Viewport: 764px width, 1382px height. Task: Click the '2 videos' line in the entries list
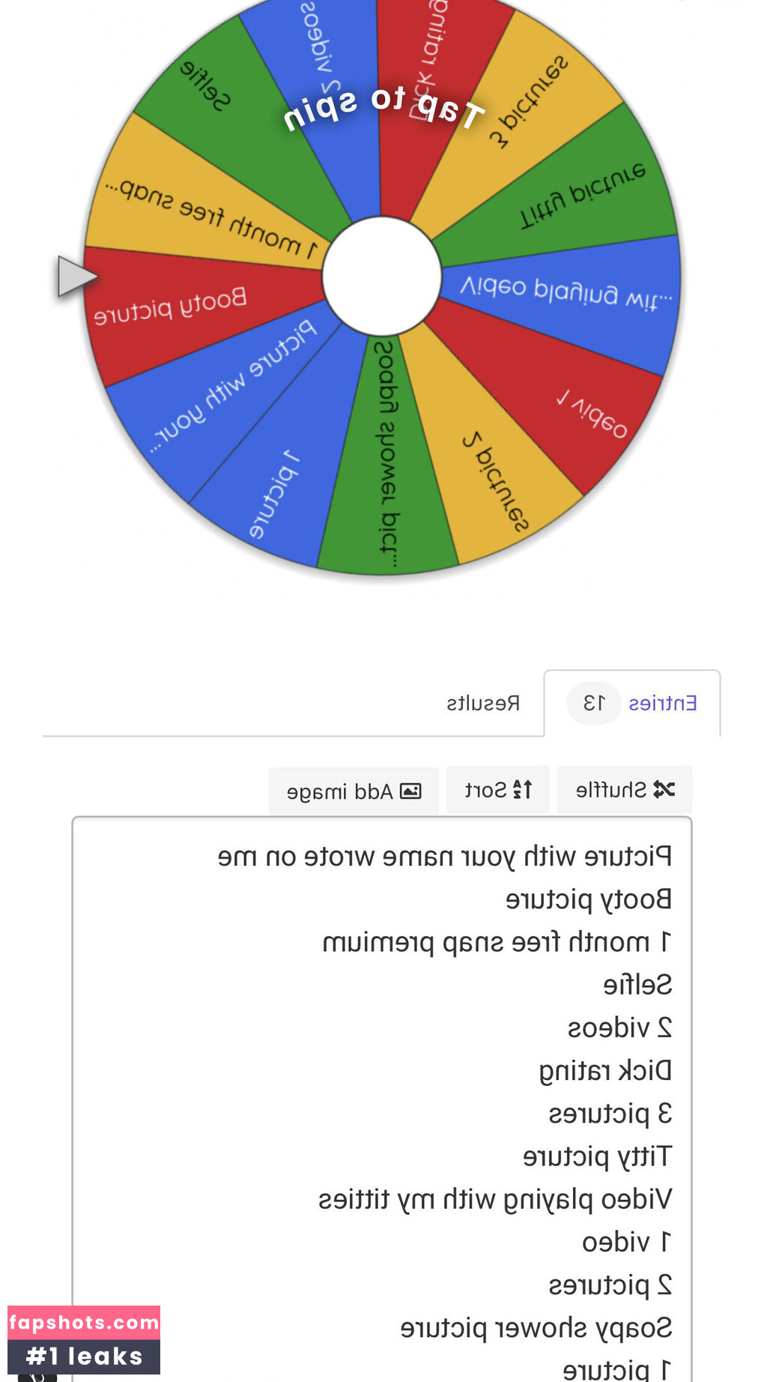(x=619, y=1027)
